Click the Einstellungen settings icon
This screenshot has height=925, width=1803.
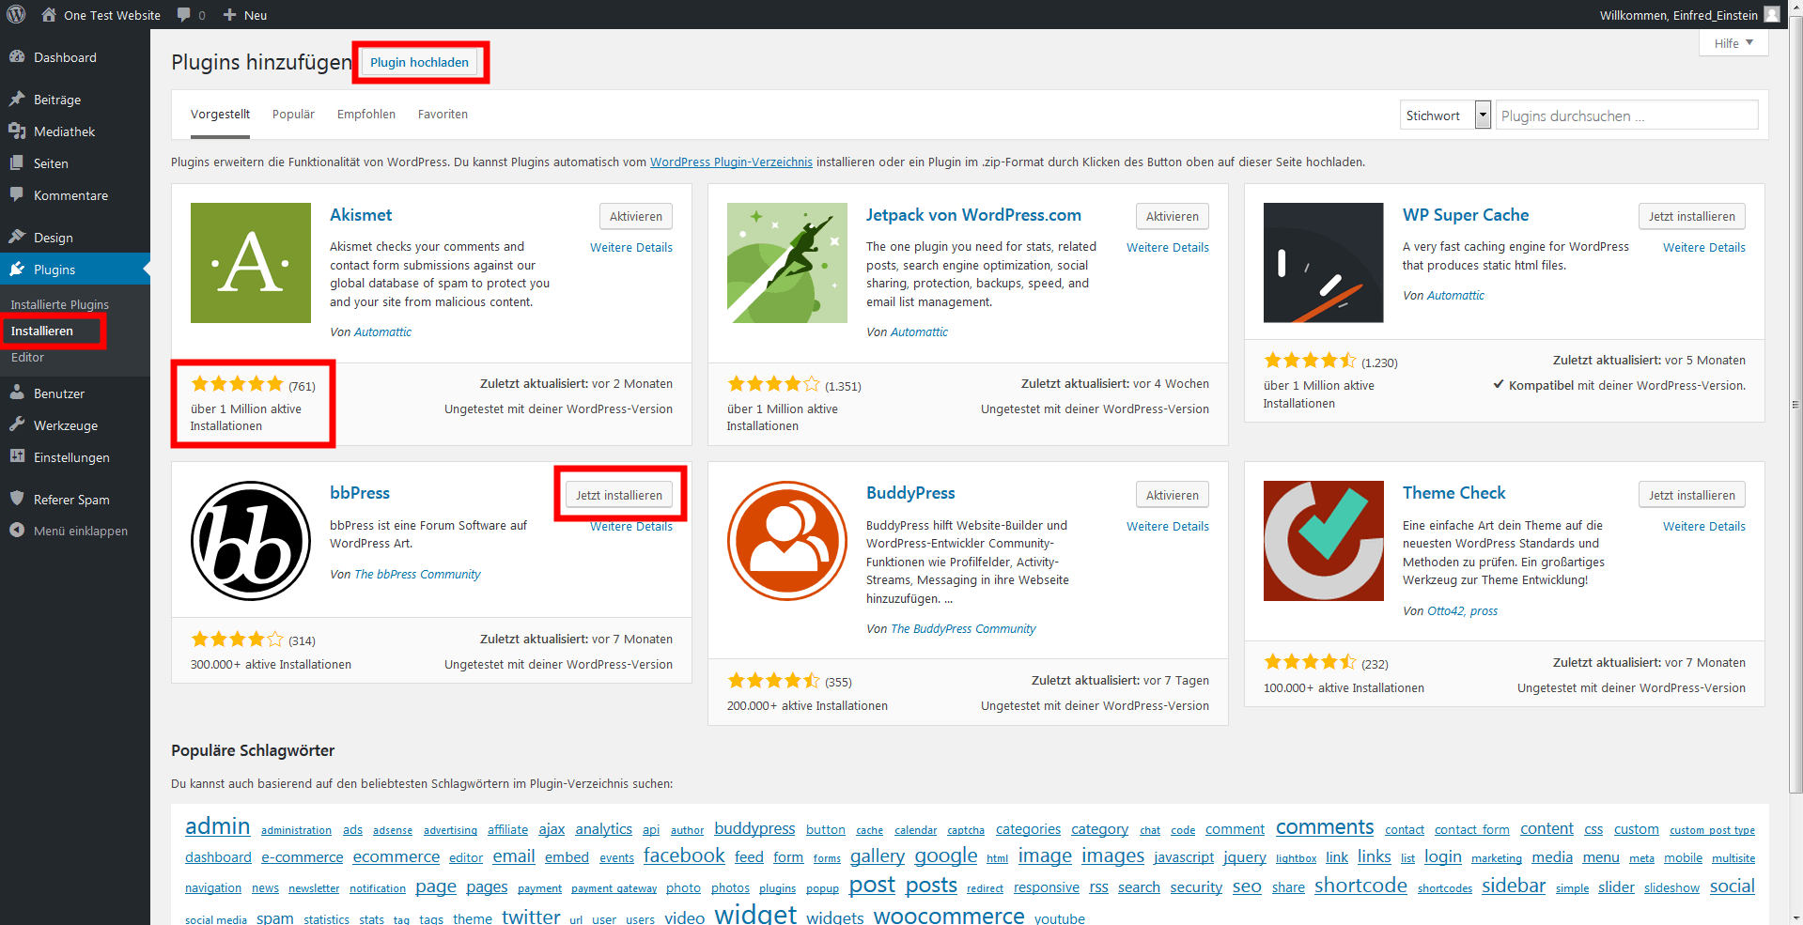(x=17, y=456)
